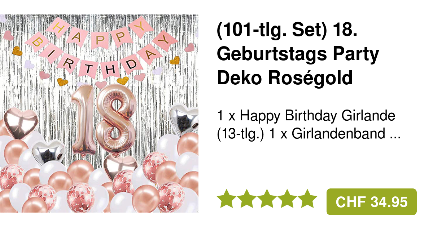Click the CHF 34.95 price button
Image resolution: width=433 pixels, height=227 pixels.
pos(371,202)
